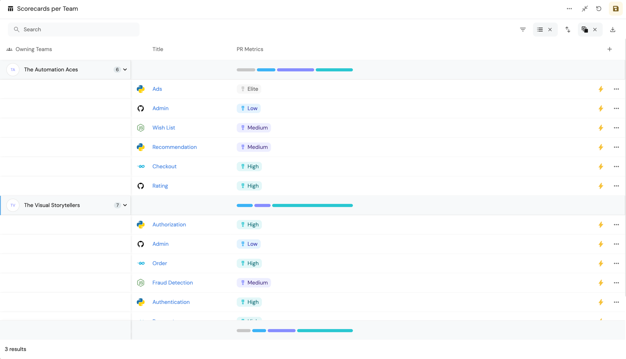Open the header three-dot options menu
Image resolution: width=626 pixels, height=359 pixels.
(x=569, y=9)
